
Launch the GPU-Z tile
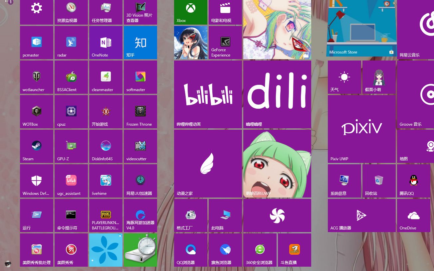click(71, 146)
